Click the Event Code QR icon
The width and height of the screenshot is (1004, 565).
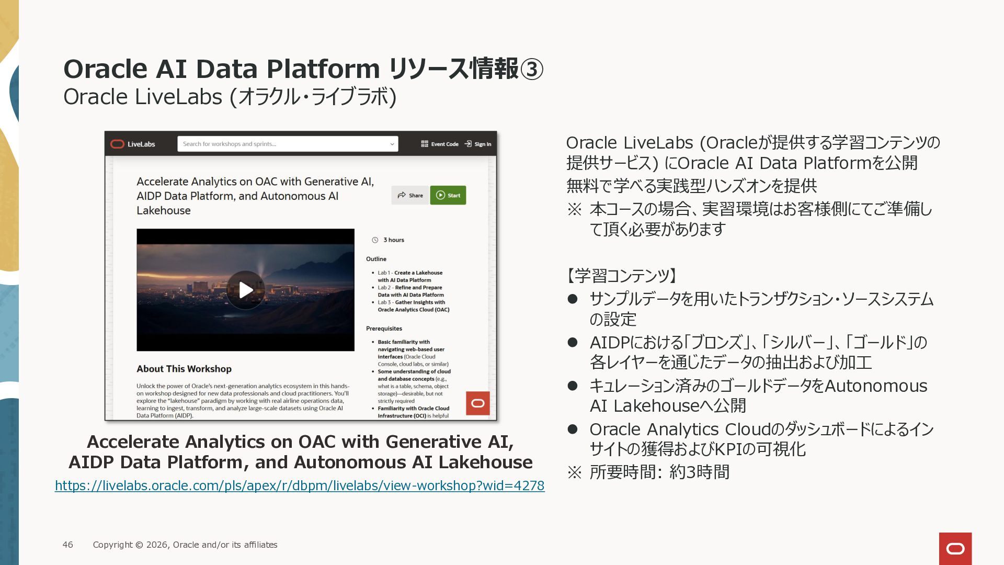pos(425,144)
